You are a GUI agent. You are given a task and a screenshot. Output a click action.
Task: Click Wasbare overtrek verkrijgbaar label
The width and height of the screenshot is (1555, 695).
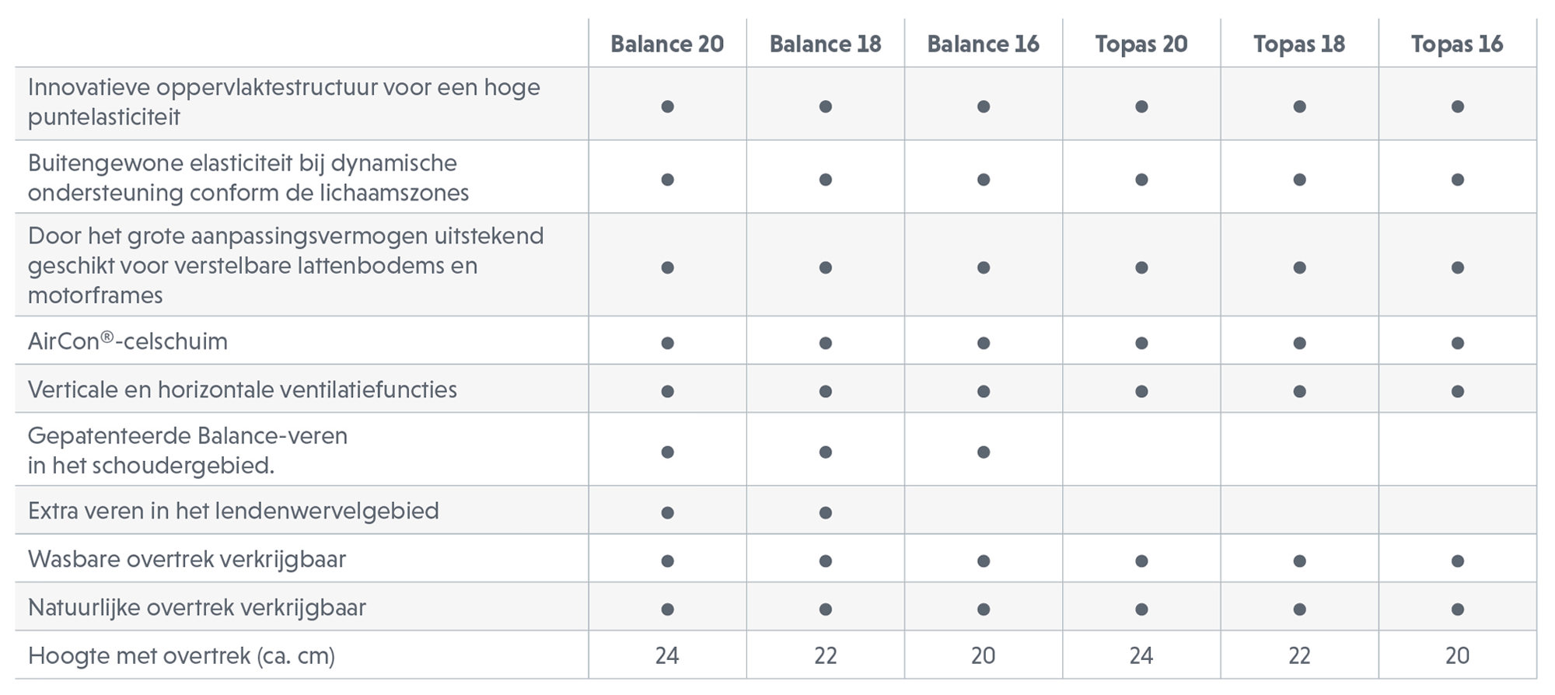pos(187,559)
